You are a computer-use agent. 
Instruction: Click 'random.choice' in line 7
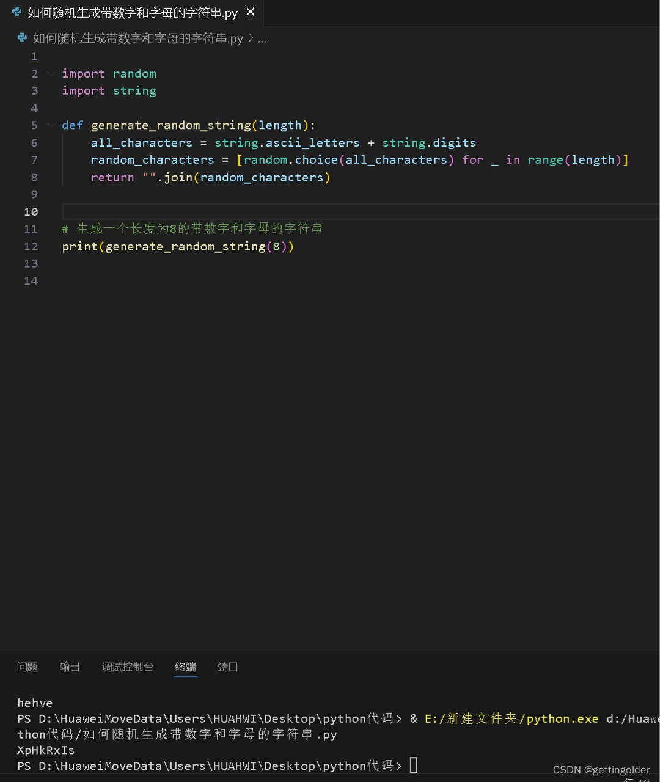291,159
